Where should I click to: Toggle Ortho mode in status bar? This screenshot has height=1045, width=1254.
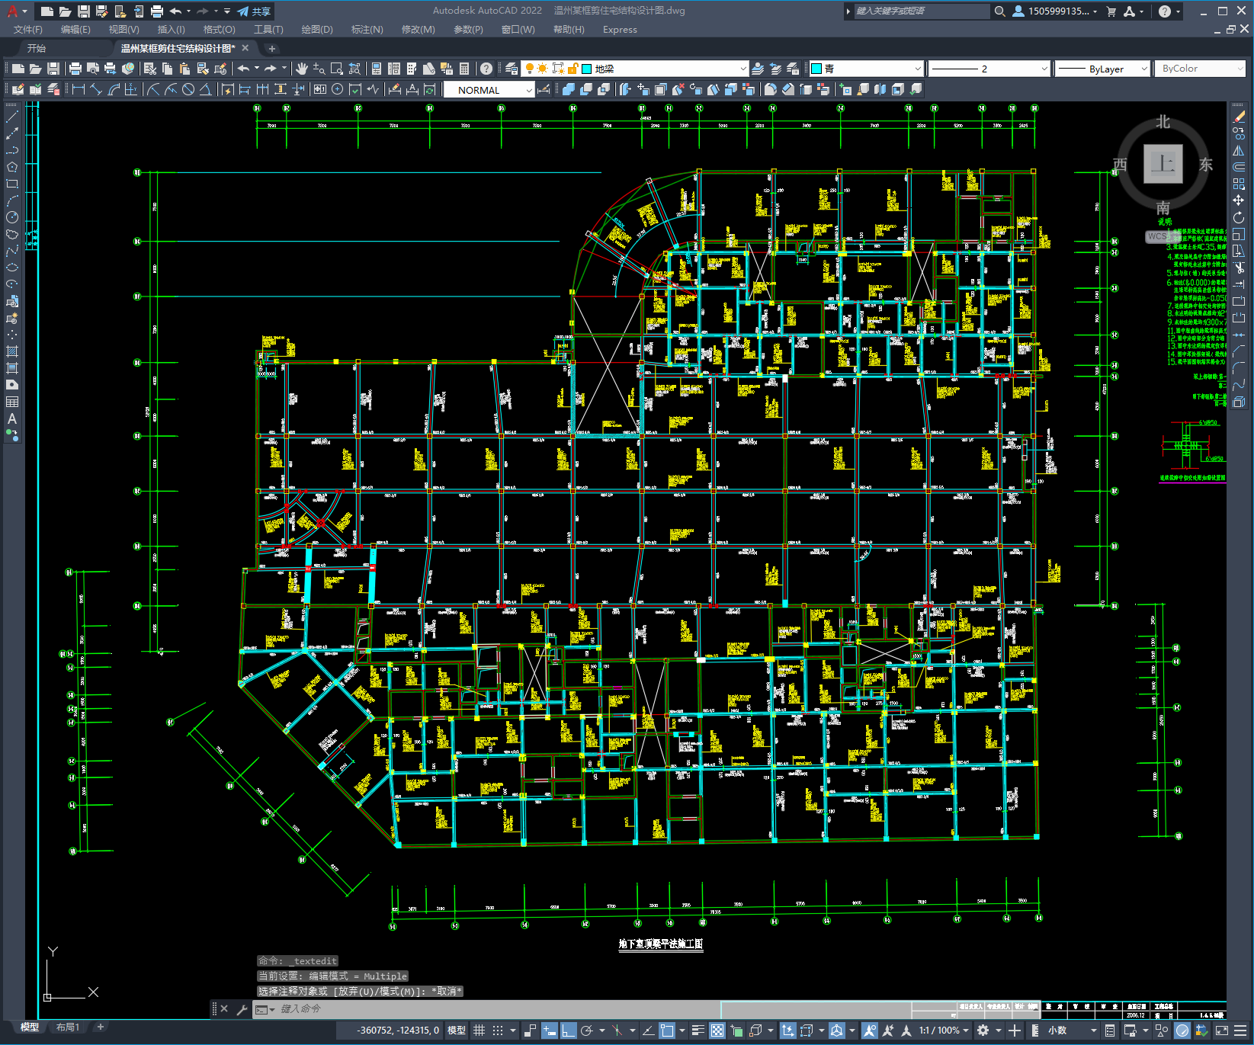568,1031
